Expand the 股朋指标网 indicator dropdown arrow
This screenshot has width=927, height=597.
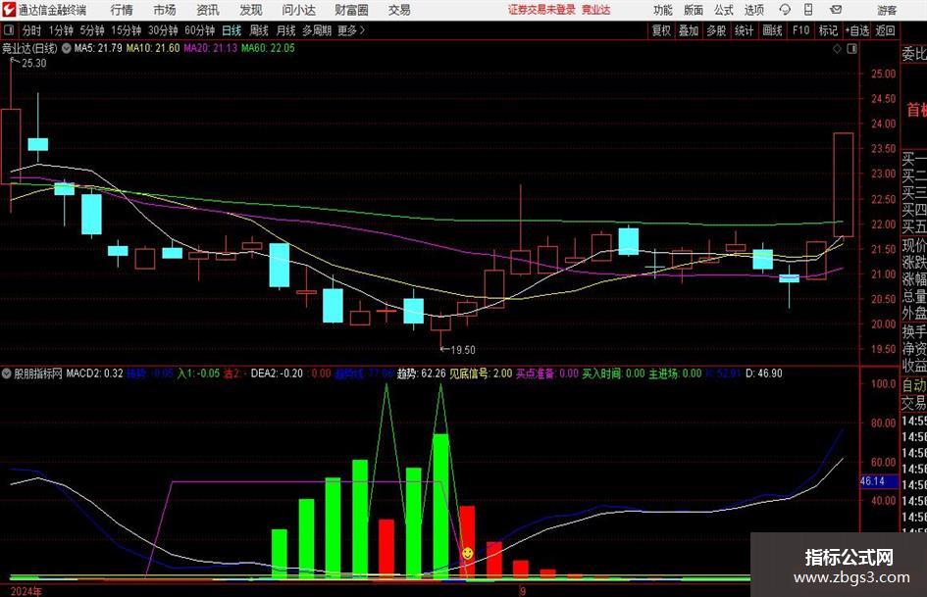(x=7, y=373)
